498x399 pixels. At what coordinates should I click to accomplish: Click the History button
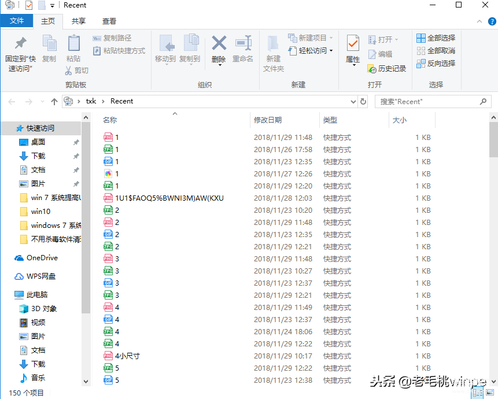387,69
